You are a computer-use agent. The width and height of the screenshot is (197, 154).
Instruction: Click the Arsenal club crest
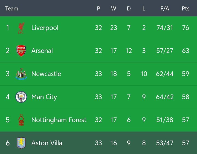21,51
